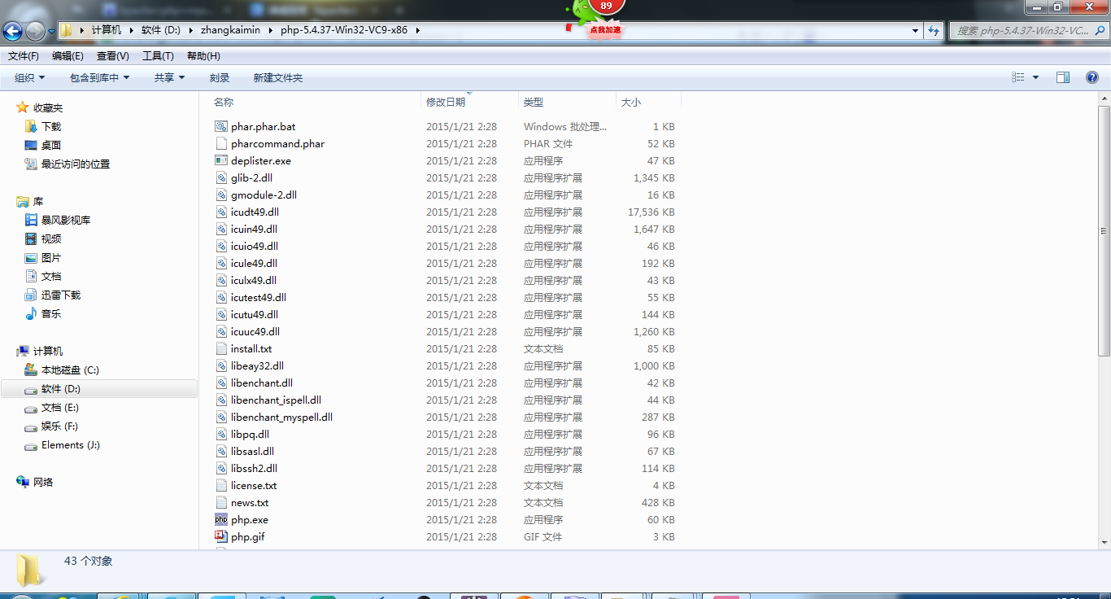Open the 查看(V) menu
This screenshot has width=1111, height=599.
[x=113, y=56]
